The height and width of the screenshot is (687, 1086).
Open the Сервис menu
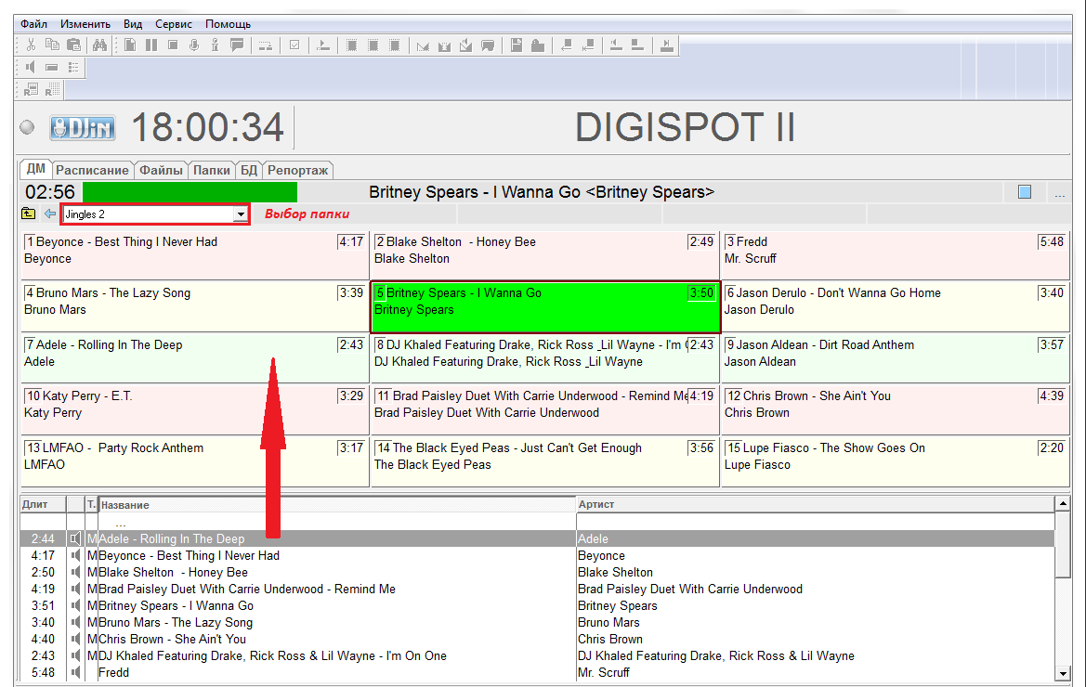click(x=174, y=24)
